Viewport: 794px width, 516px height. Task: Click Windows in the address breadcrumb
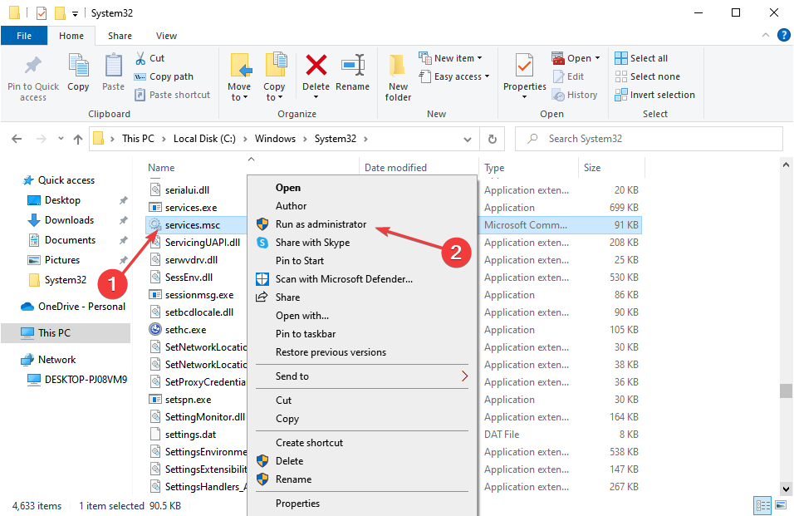[275, 139]
